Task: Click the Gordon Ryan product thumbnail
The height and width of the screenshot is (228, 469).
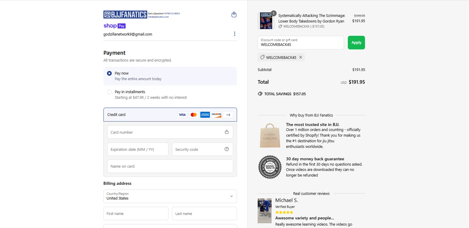Action: (266, 21)
